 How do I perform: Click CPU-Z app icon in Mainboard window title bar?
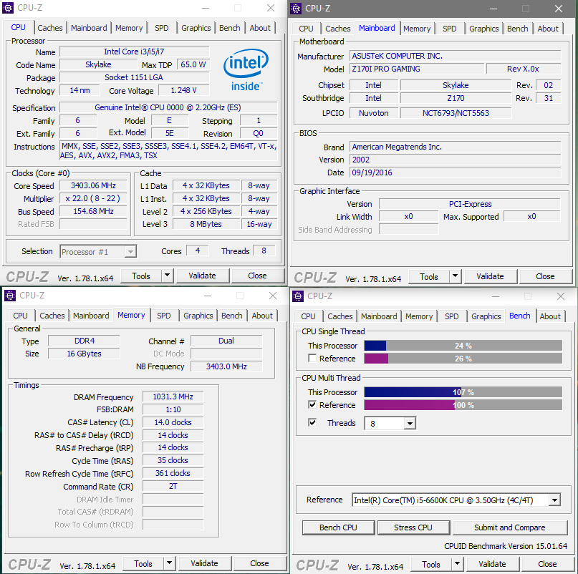(x=296, y=8)
